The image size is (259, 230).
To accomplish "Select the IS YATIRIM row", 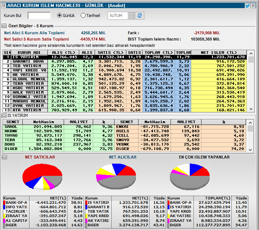I will tap(125, 57).
